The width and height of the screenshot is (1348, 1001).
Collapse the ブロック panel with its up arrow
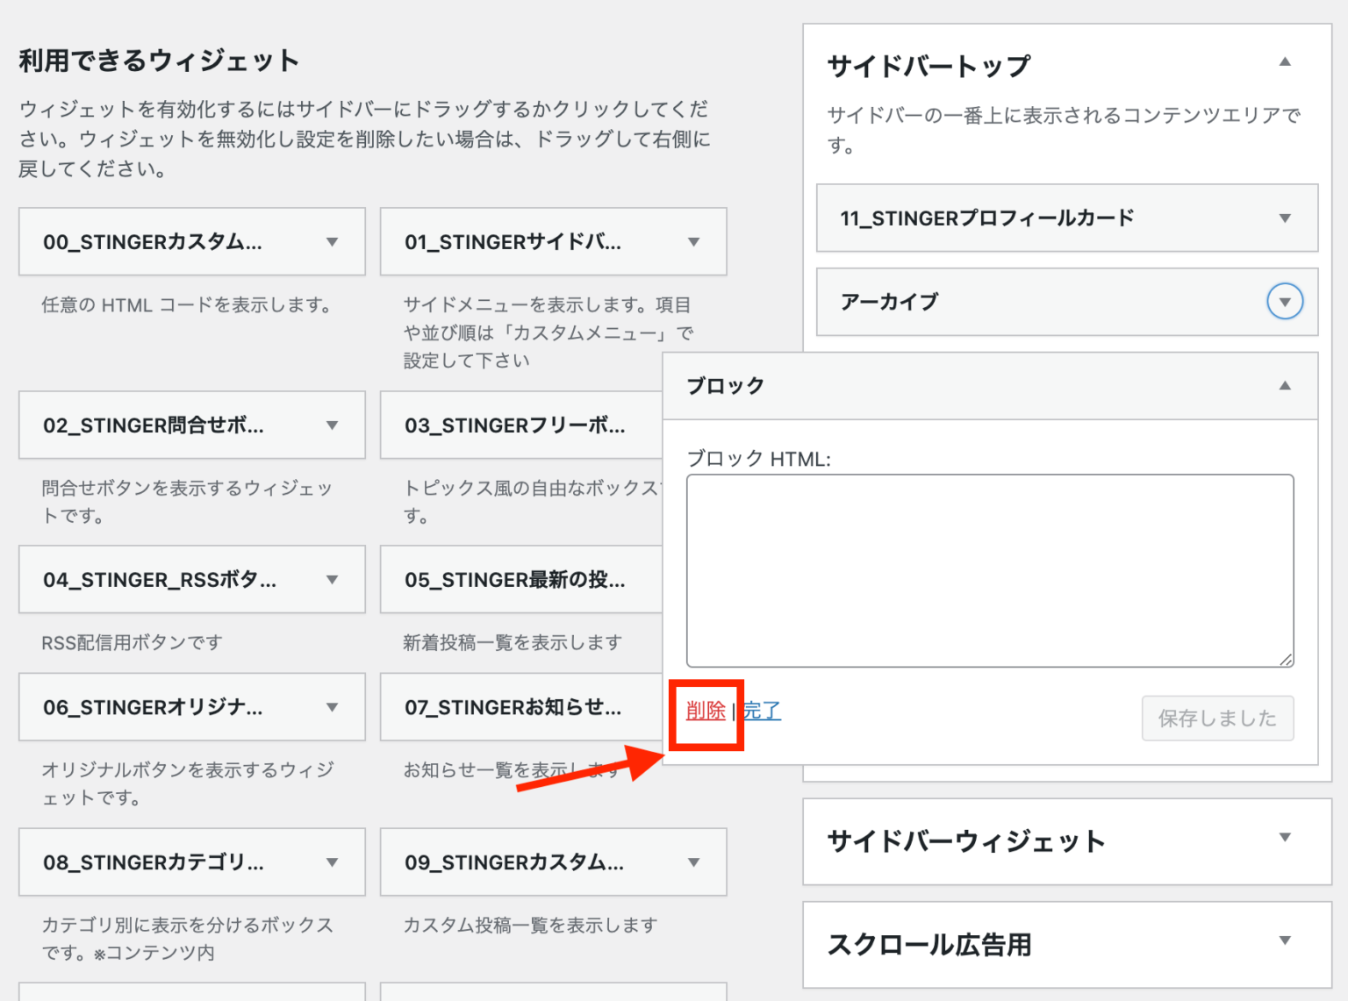coord(1284,385)
